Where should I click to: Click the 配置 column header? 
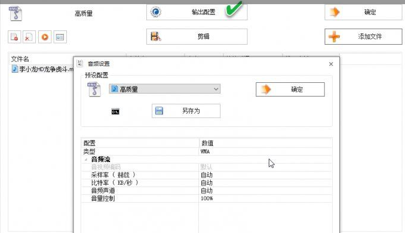pyautogui.click(x=140, y=143)
